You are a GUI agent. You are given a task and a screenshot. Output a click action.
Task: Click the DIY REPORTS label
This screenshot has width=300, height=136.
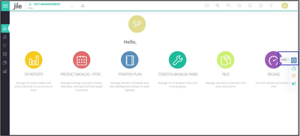[x=34, y=74]
